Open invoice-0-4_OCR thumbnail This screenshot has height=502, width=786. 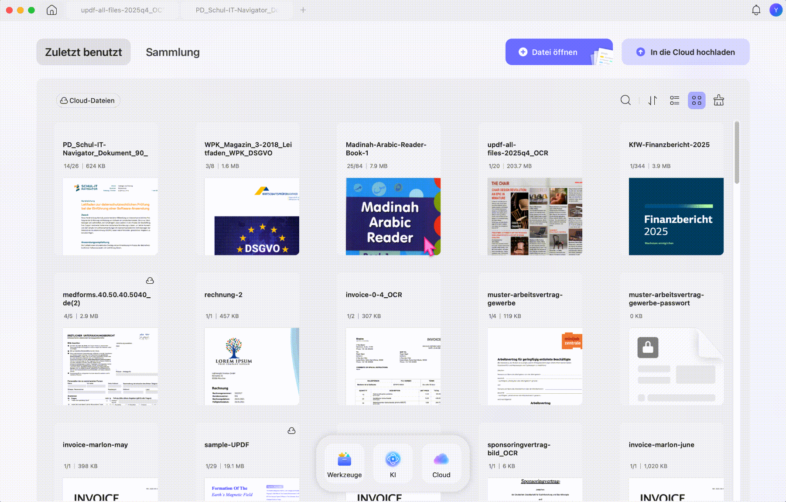pos(393,367)
